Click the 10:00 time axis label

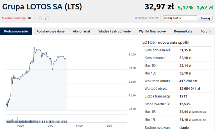click(20, 126)
